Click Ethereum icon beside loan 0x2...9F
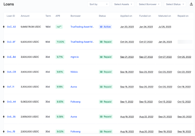 (3, 42)
